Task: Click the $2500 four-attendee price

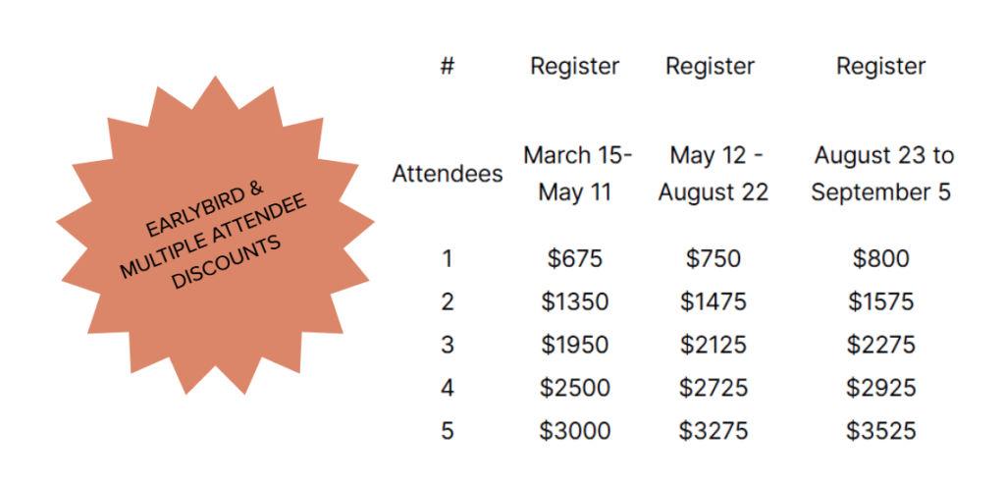Action: point(575,387)
